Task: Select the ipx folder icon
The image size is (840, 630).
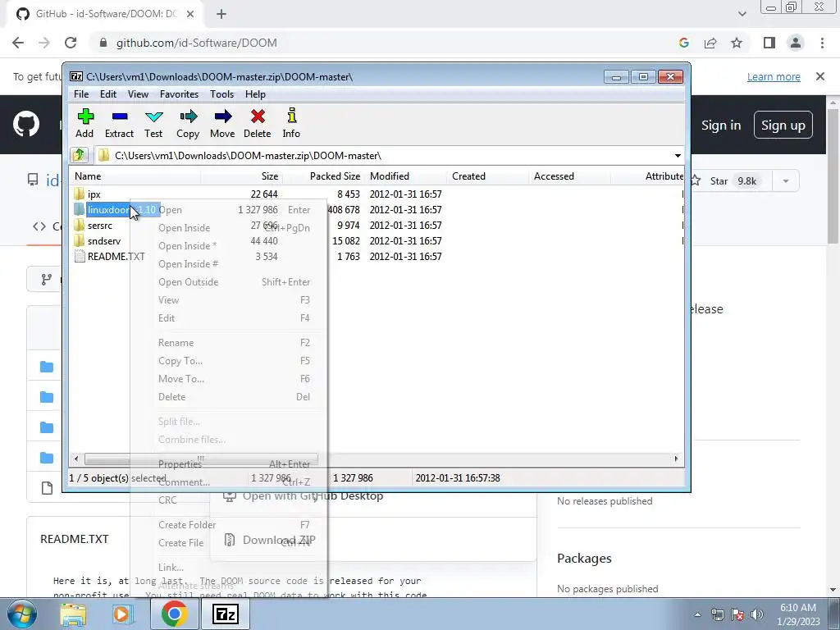Action: (x=80, y=194)
